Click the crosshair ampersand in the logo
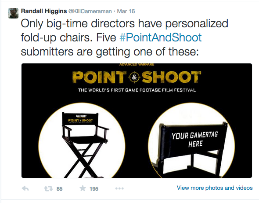Screen dimensions: 259x203 point(134,77)
